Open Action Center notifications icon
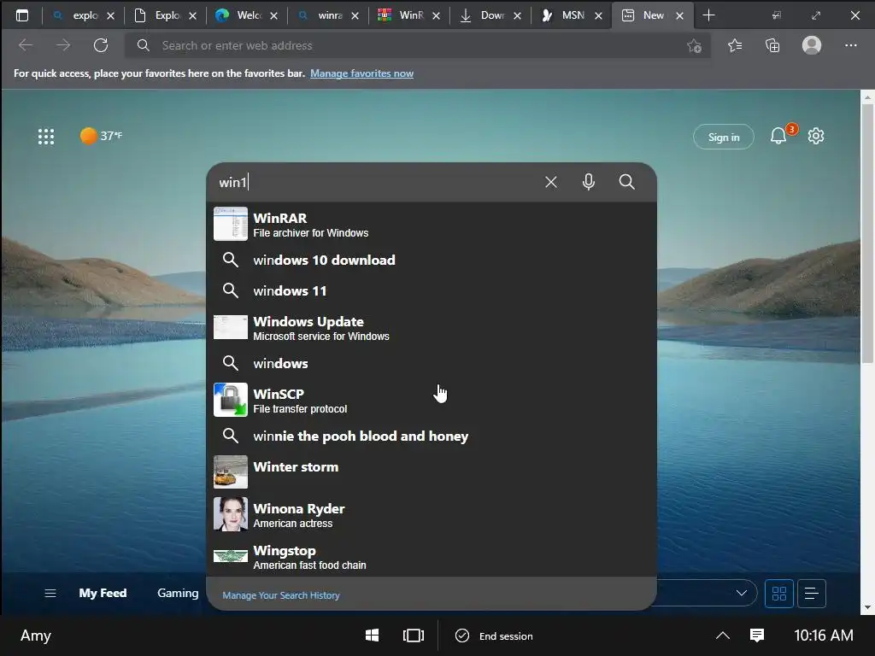Image resolution: width=875 pixels, height=656 pixels. click(x=757, y=635)
